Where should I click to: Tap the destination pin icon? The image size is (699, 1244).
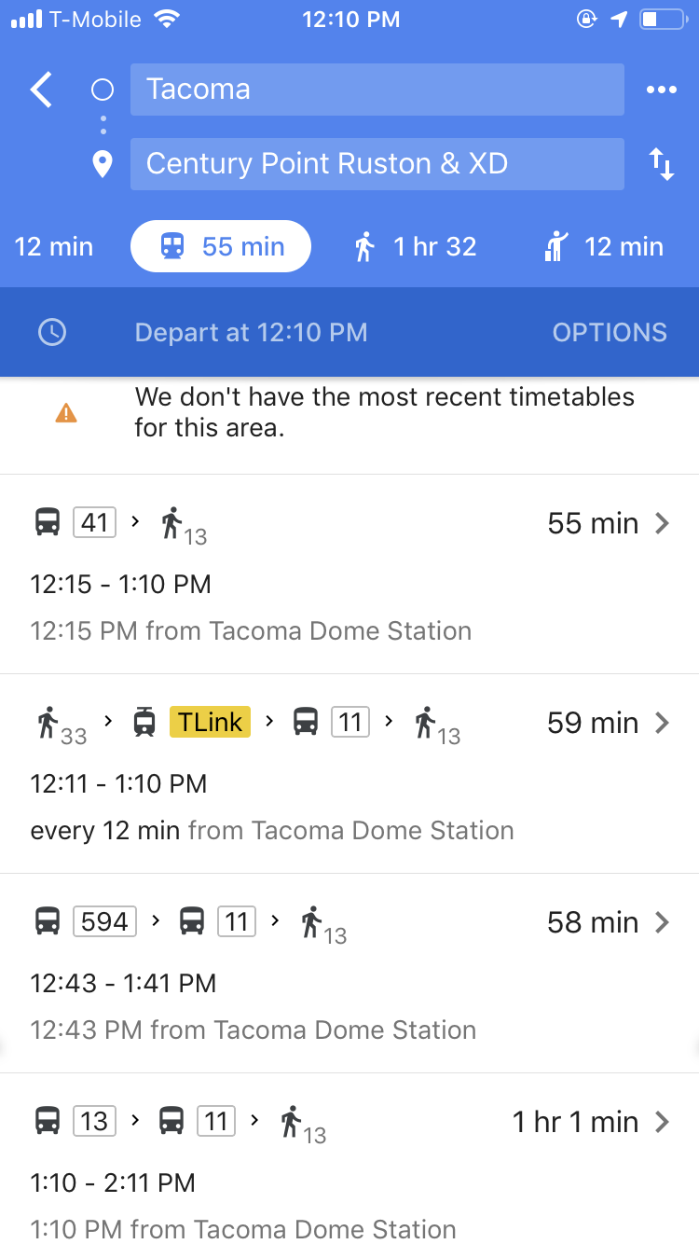103,164
